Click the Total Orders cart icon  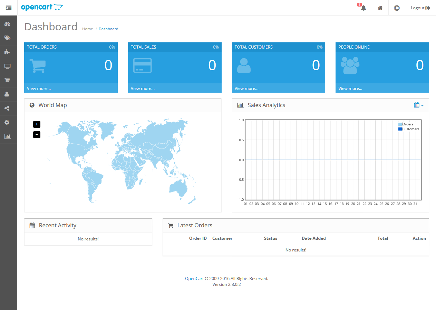pos(37,66)
